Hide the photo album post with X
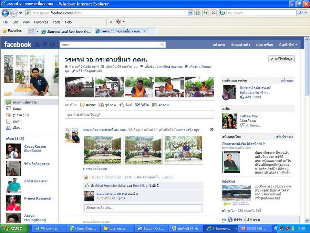310x233 pixels. click(x=211, y=129)
